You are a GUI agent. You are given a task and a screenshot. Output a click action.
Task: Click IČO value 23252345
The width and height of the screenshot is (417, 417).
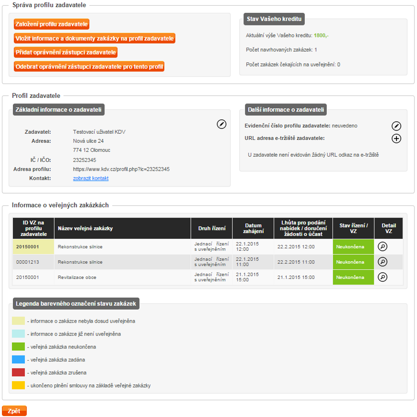click(84, 160)
